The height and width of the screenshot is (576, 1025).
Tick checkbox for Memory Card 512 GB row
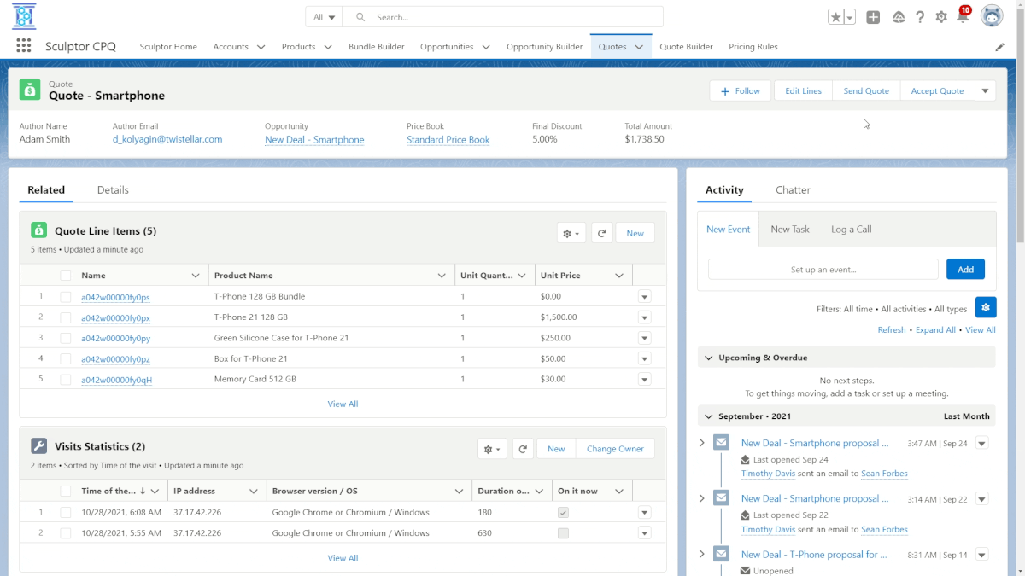(x=66, y=380)
